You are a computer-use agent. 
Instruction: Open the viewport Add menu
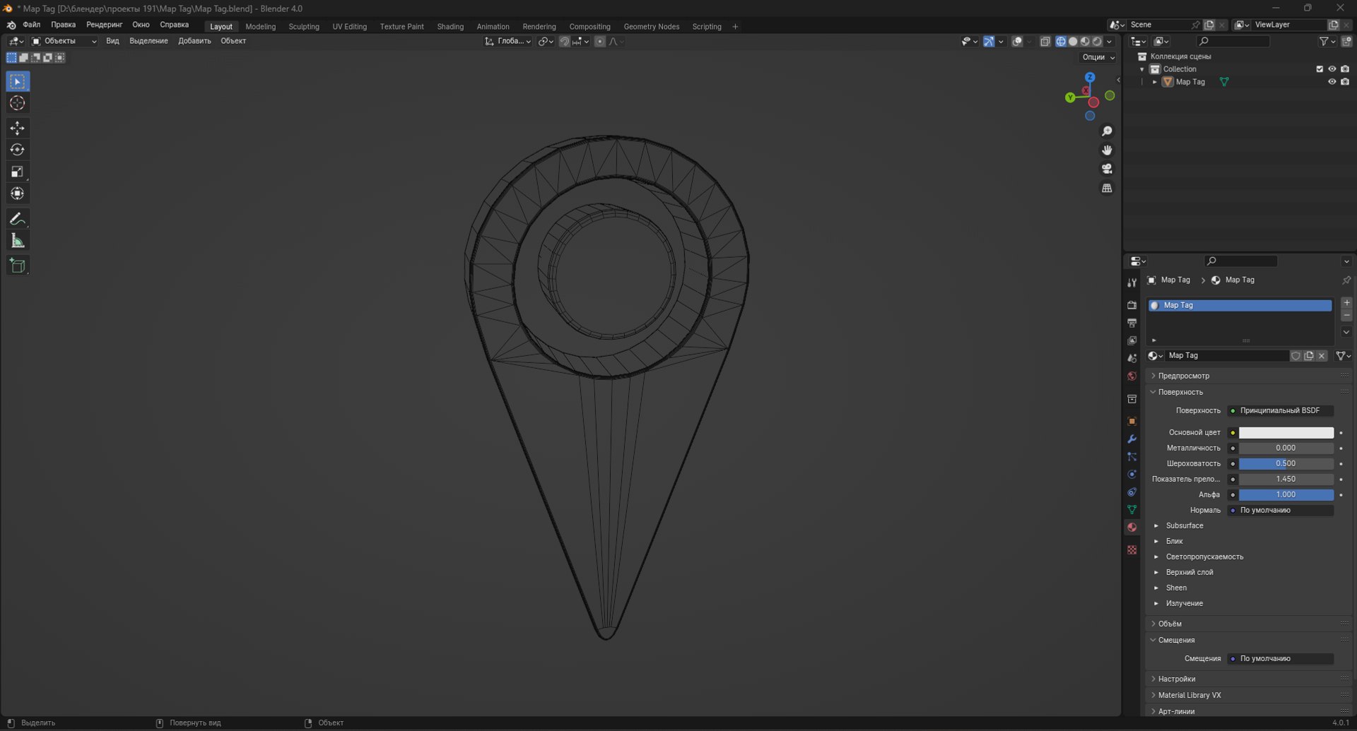[x=194, y=41]
